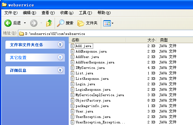Viewport: 193px width, 125px height.
Task: Select the IMyService.java file icon
Action: [x=72, y=68]
